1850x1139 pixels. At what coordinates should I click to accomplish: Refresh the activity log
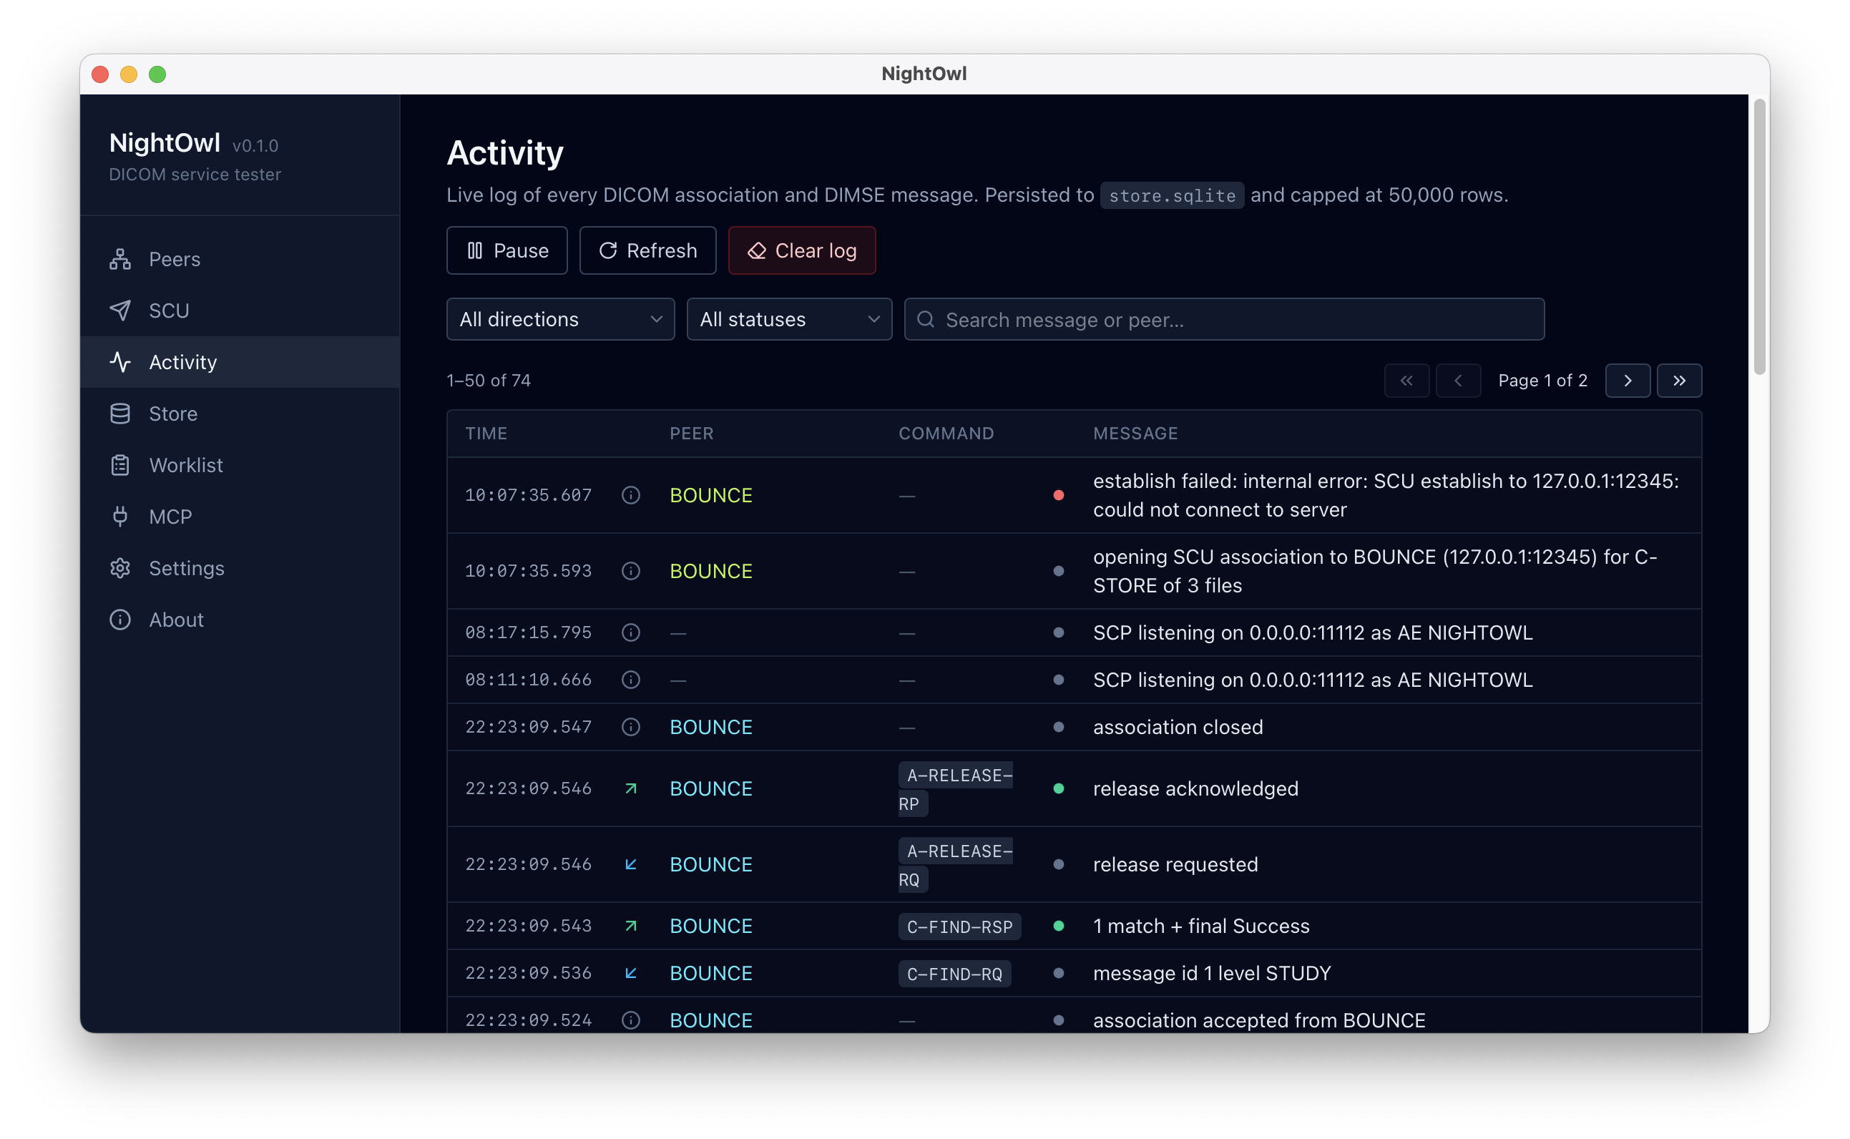(x=647, y=250)
